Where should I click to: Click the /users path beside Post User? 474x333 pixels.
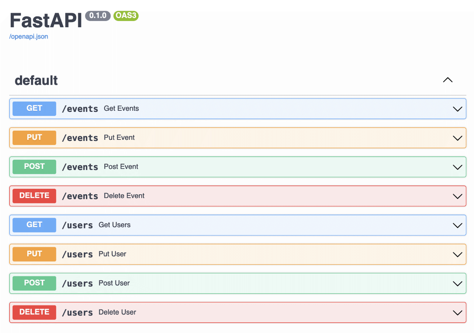77,283
